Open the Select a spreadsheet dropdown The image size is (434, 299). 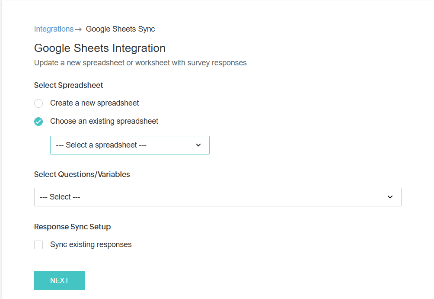point(130,145)
